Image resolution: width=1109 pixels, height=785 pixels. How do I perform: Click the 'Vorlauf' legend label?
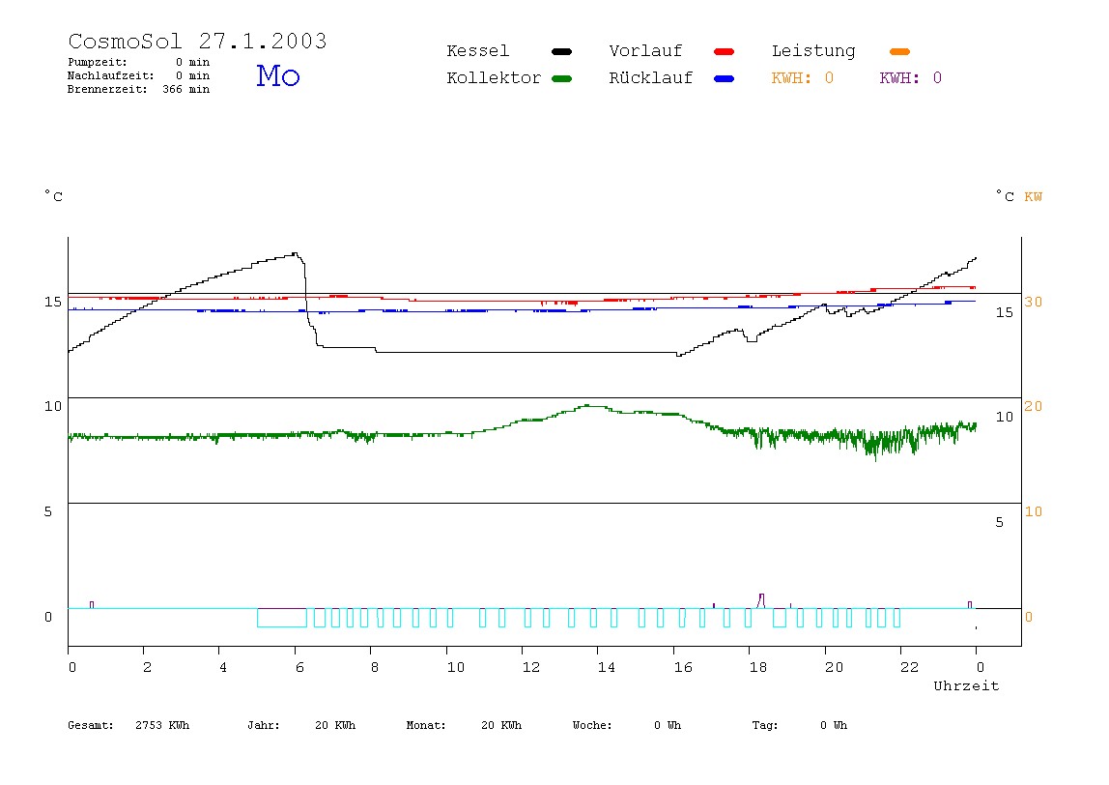645,51
